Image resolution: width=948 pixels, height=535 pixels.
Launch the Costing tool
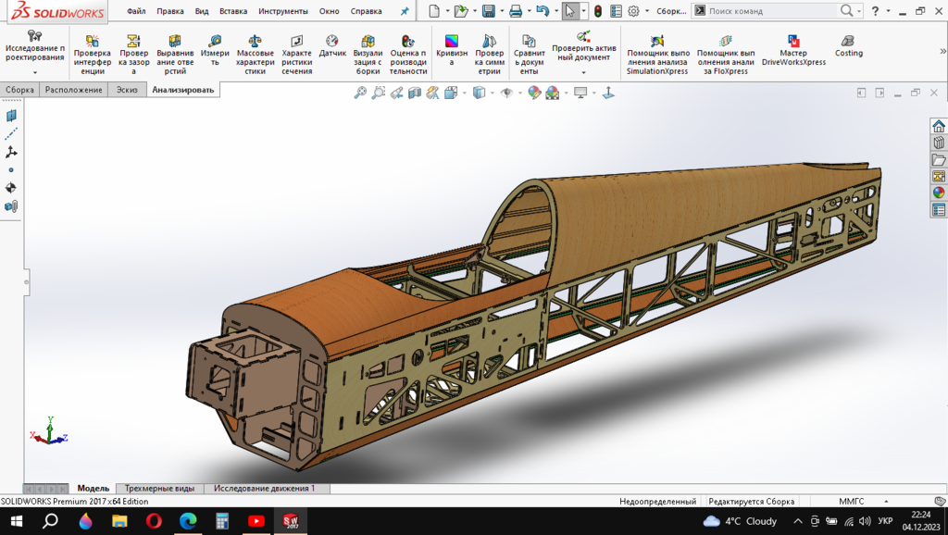848,43
